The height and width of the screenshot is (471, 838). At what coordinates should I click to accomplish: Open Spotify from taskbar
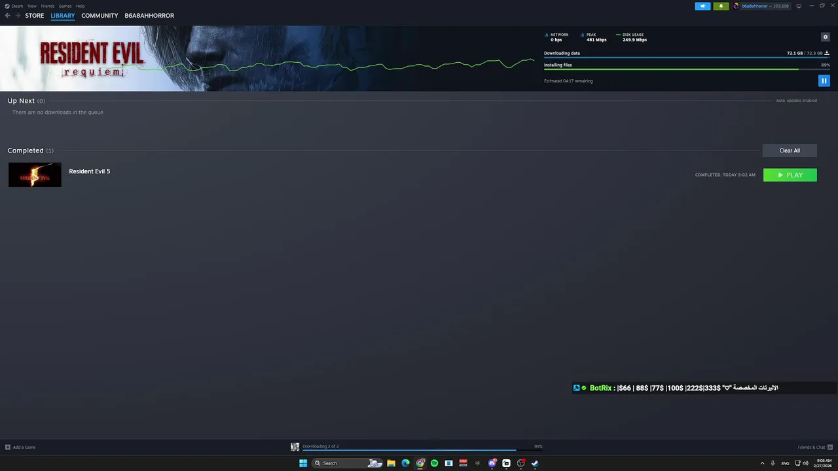pyautogui.click(x=434, y=463)
